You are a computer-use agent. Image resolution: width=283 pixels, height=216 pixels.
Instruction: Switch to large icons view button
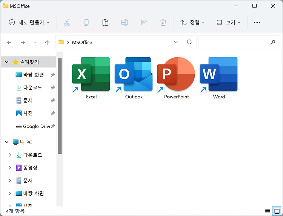click(277, 211)
